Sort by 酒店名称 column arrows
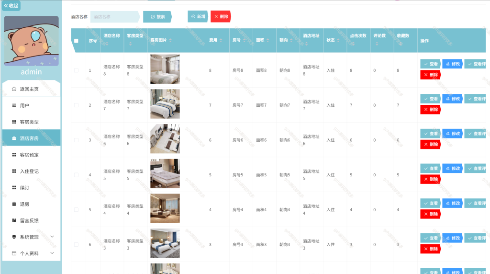 point(107,44)
